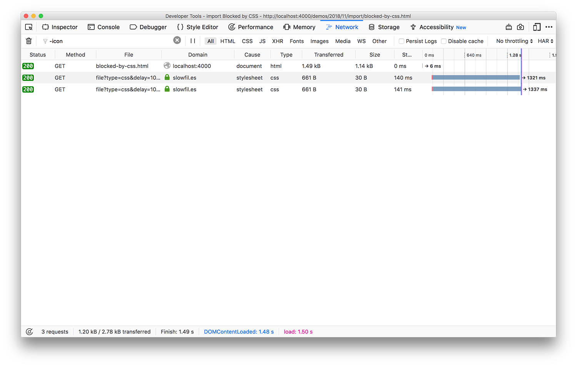The width and height of the screenshot is (577, 367).
Task: Toggle responsive design mode icon
Action: pyautogui.click(x=537, y=27)
